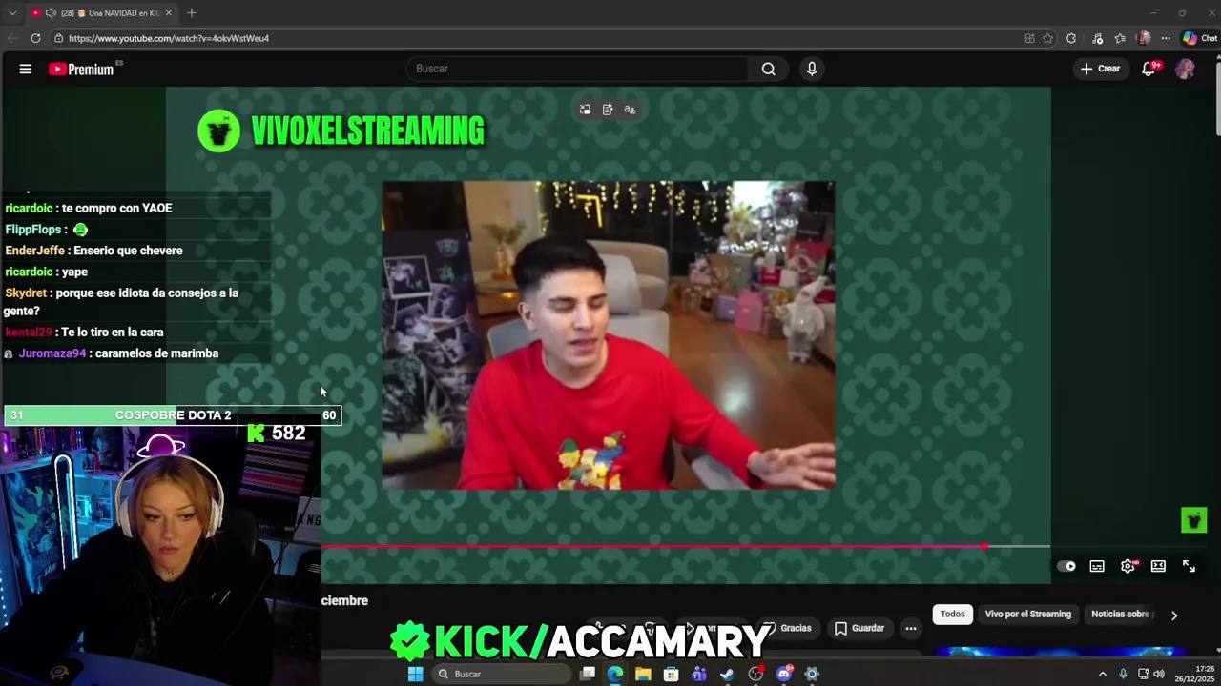This screenshot has width=1221, height=686.
Task: Select the browser address bar URL
Action: 169,38
